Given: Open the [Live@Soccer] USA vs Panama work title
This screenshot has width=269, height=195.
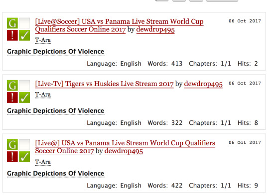Looking at the screenshot, I should point(119,25).
